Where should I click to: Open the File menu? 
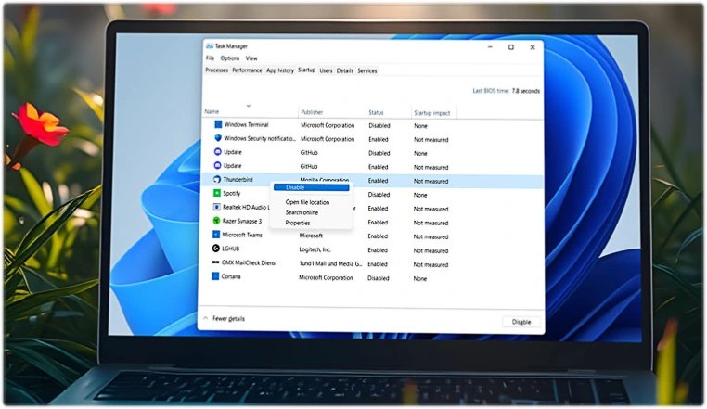(x=210, y=58)
